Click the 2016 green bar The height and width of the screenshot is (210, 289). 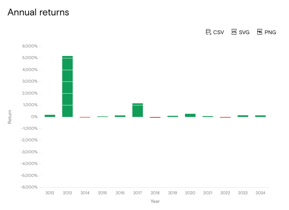click(120, 116)
